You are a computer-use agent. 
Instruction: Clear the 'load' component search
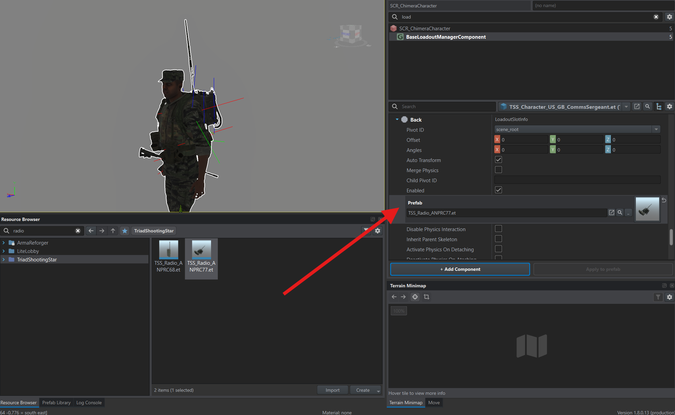[x=656, y=17]
